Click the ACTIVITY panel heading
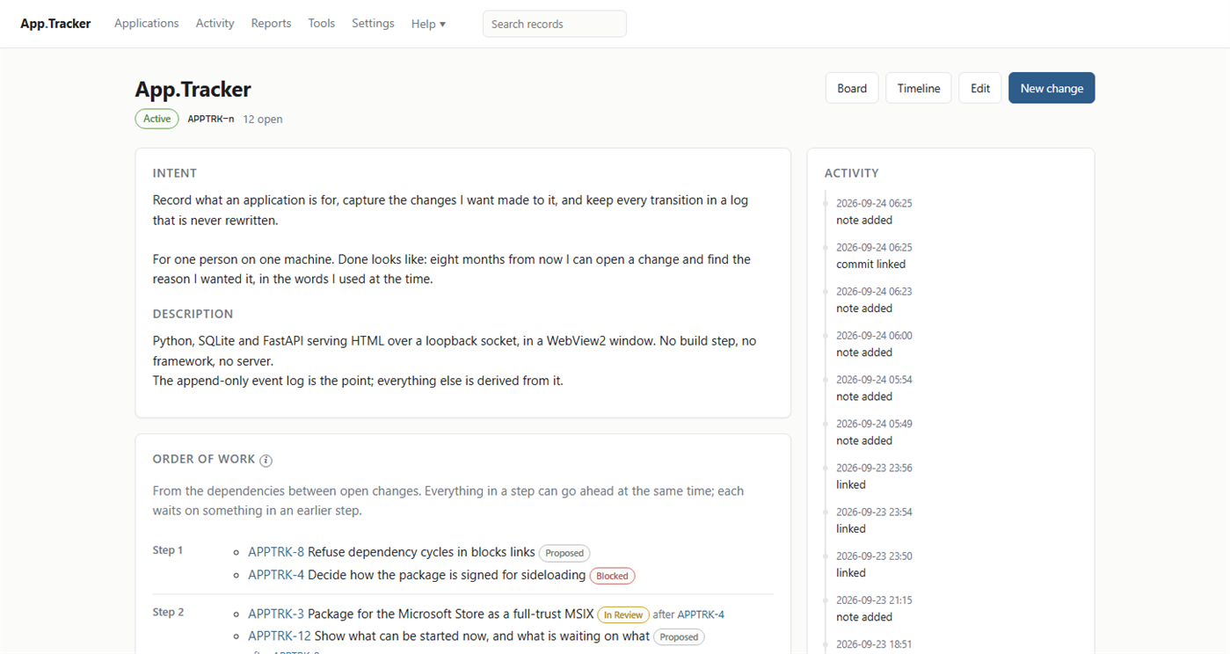The image size is (1230, 654). tap(851, 173)
